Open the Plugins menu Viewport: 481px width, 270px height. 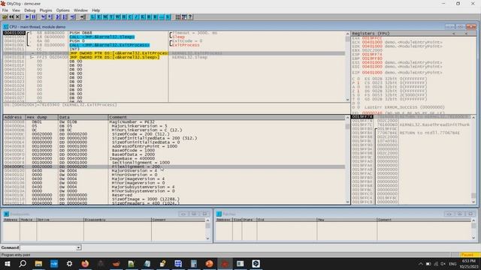pos(46,10)
